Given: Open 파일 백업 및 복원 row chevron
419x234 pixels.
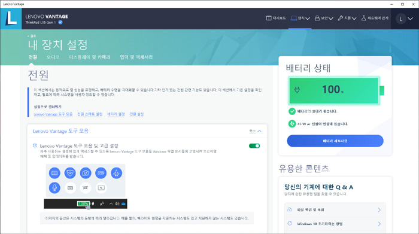Looking at the screenshot, I should point(379,210).
